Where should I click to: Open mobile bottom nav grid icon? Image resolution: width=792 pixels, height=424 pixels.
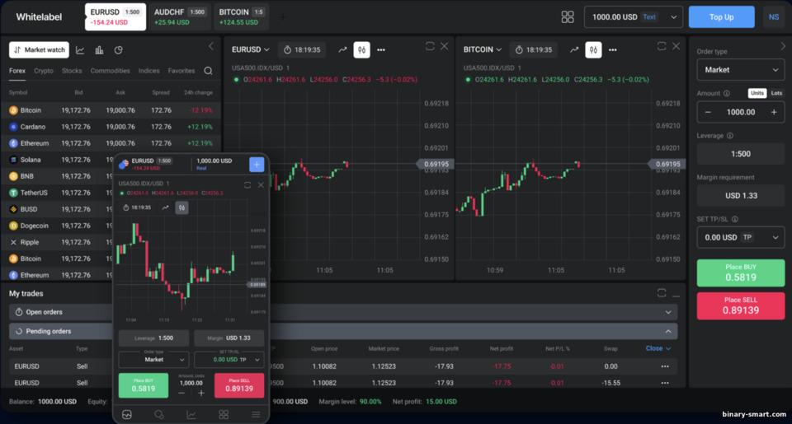click(x=224, y=414)
